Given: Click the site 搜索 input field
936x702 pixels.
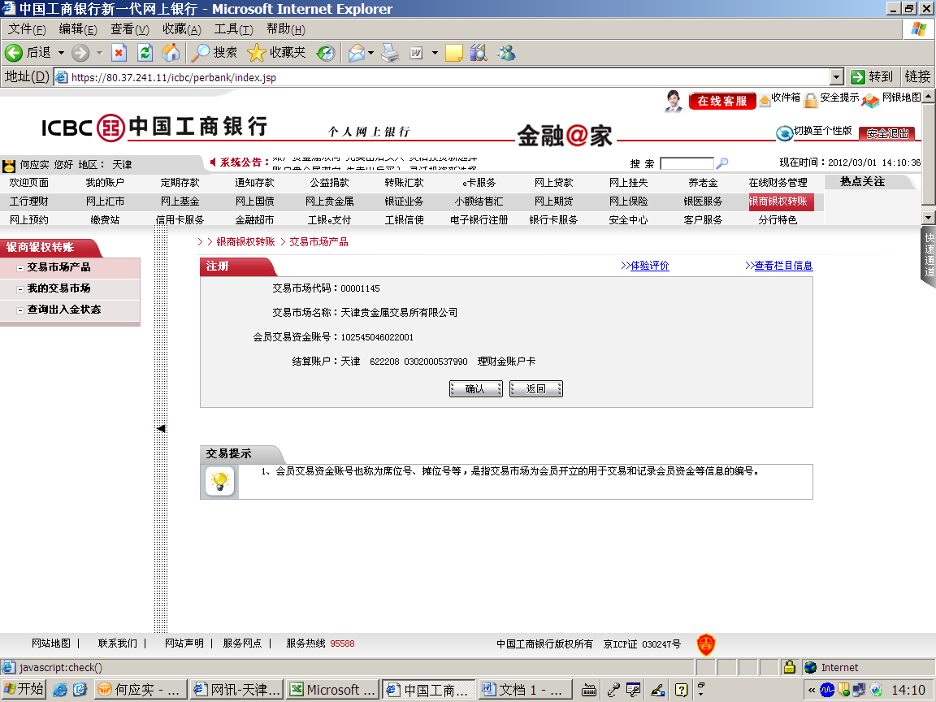Looking at the screenshot, I should point(687,163).
